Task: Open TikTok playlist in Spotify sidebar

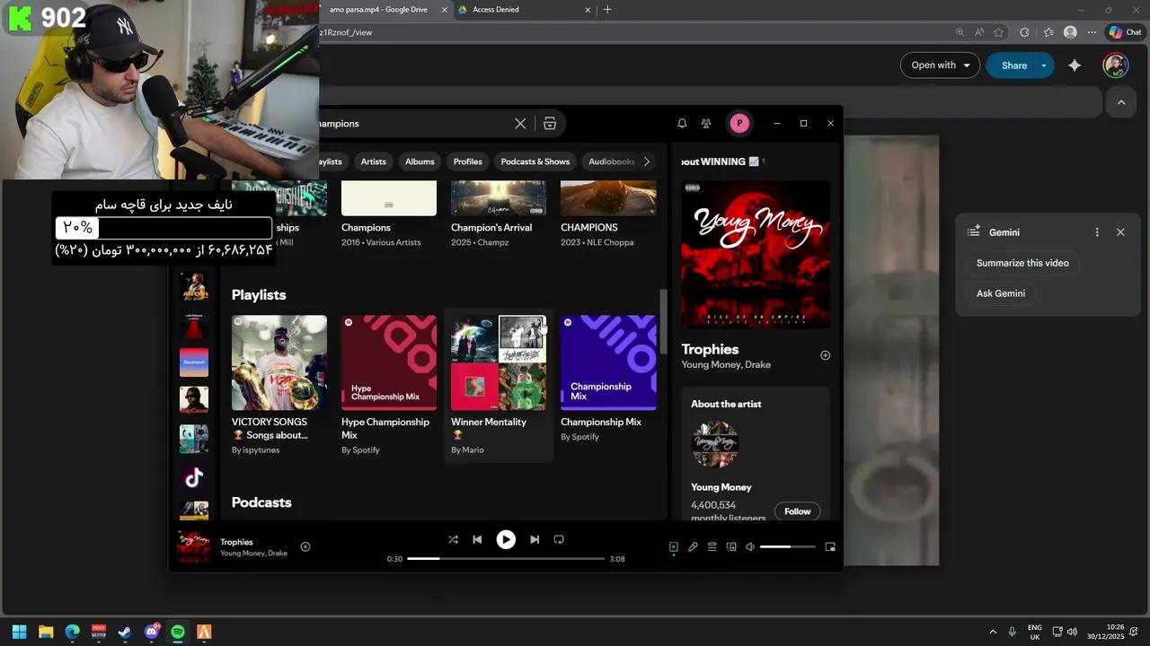Action: [x=194, y=477]
